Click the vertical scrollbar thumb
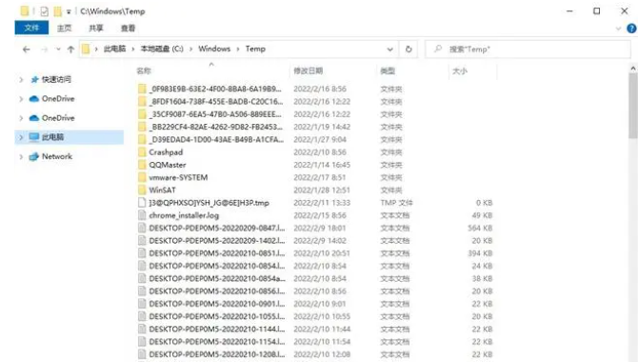This screenshot has height=362, width=638. coord(632,106)
